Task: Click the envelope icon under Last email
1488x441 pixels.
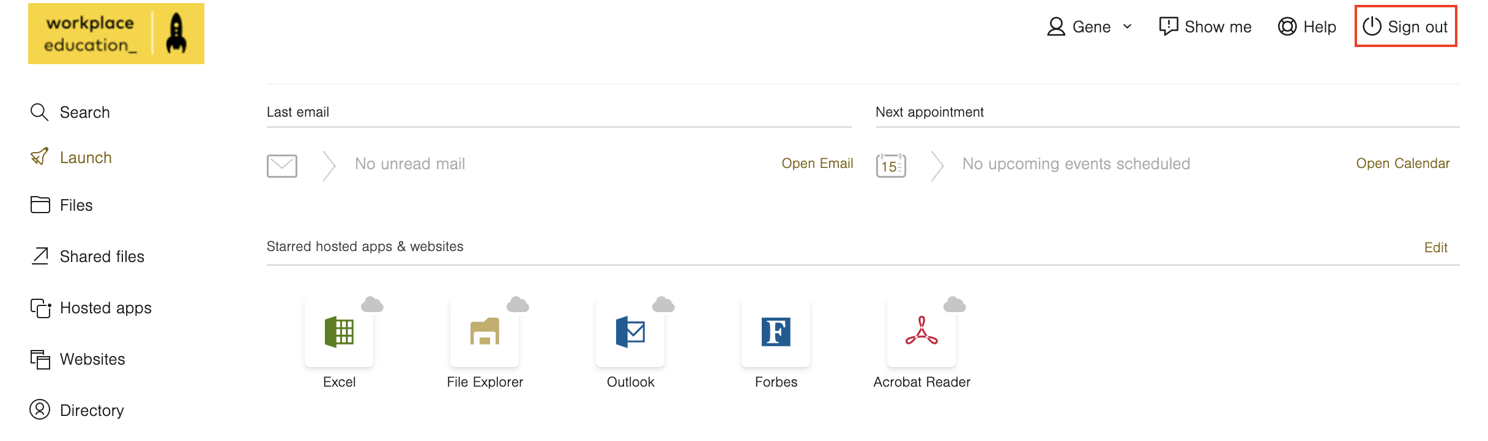Action: [x=282, y=166]
